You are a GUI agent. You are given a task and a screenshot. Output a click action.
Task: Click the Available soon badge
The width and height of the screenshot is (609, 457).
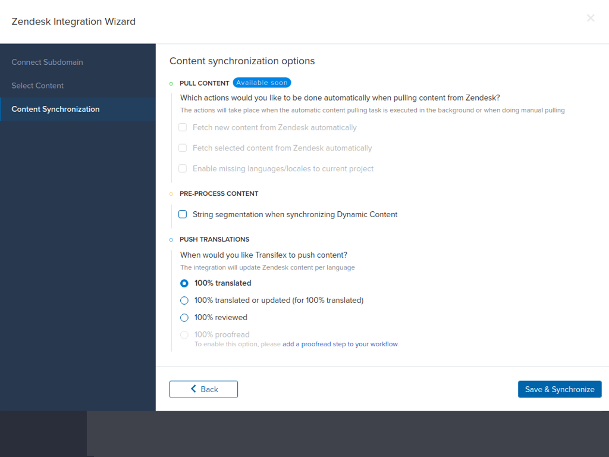(x=262, y=83)
